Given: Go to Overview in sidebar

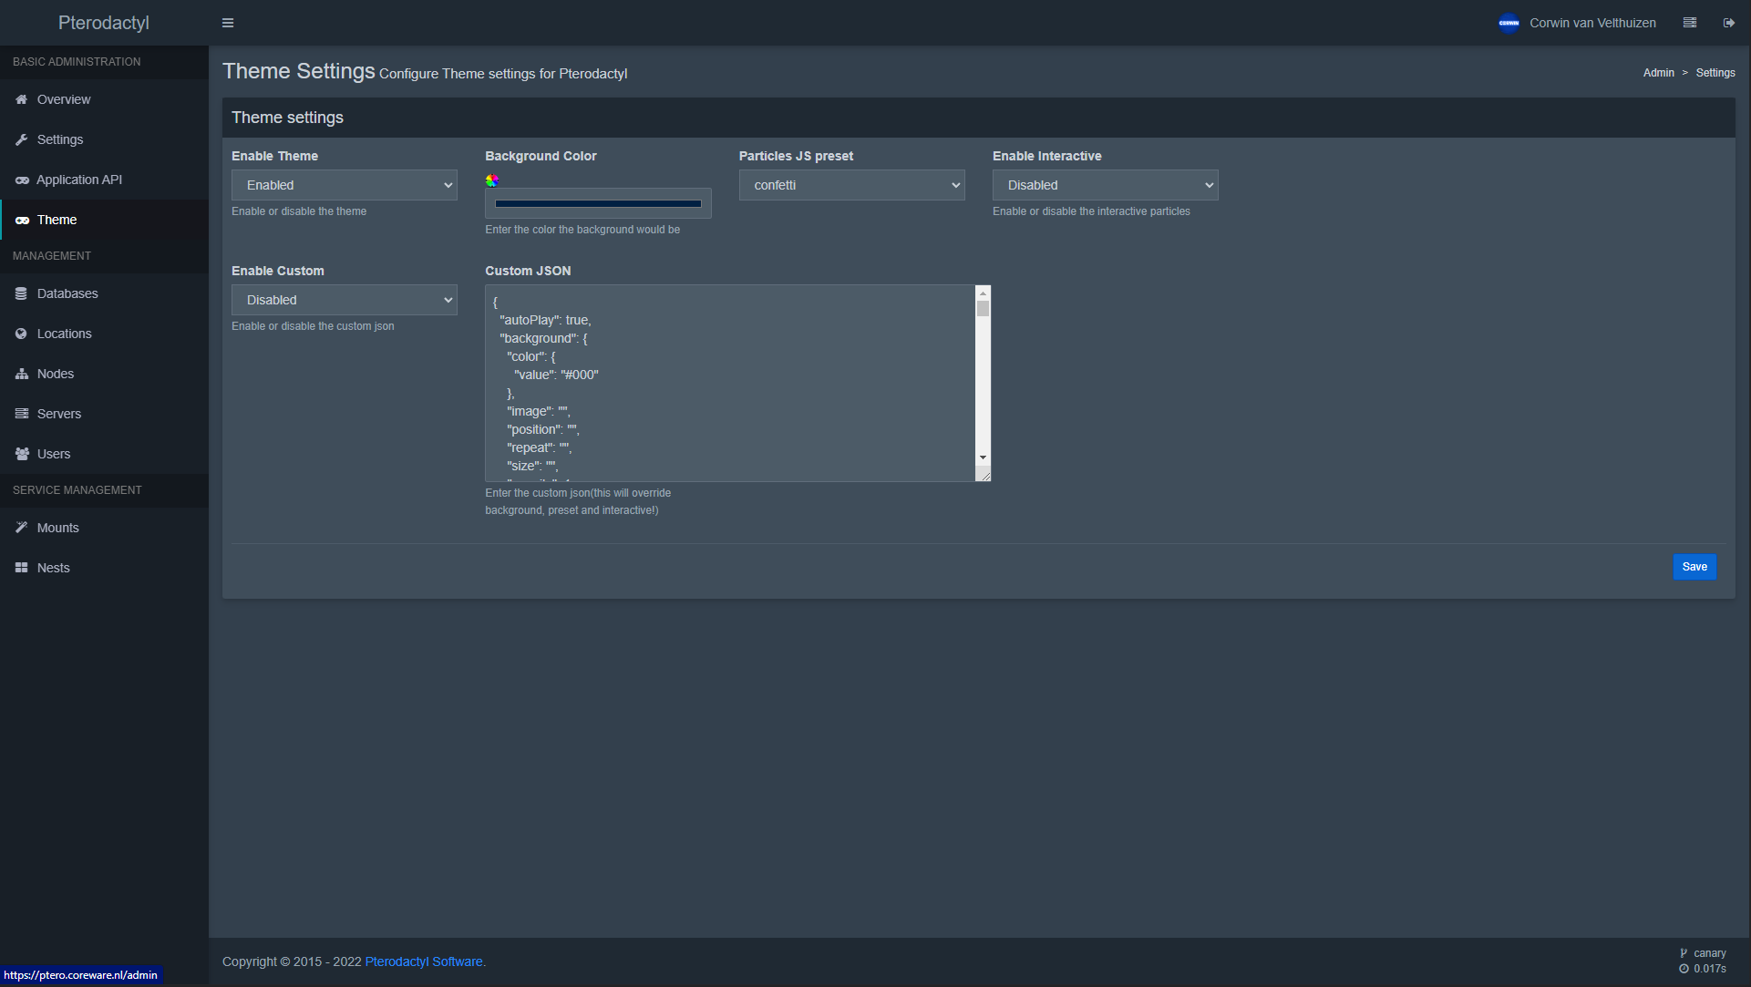Looking at the screenshot, I should pos(104,99).
